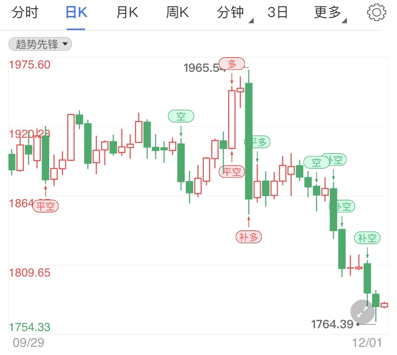Select the green 空 short signal badge
The height and width of the screenshot is (355, 397).
(181, 116)
